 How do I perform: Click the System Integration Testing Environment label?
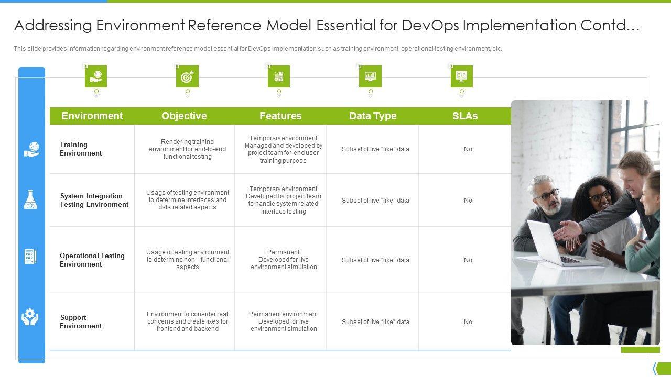click(94, 201)
